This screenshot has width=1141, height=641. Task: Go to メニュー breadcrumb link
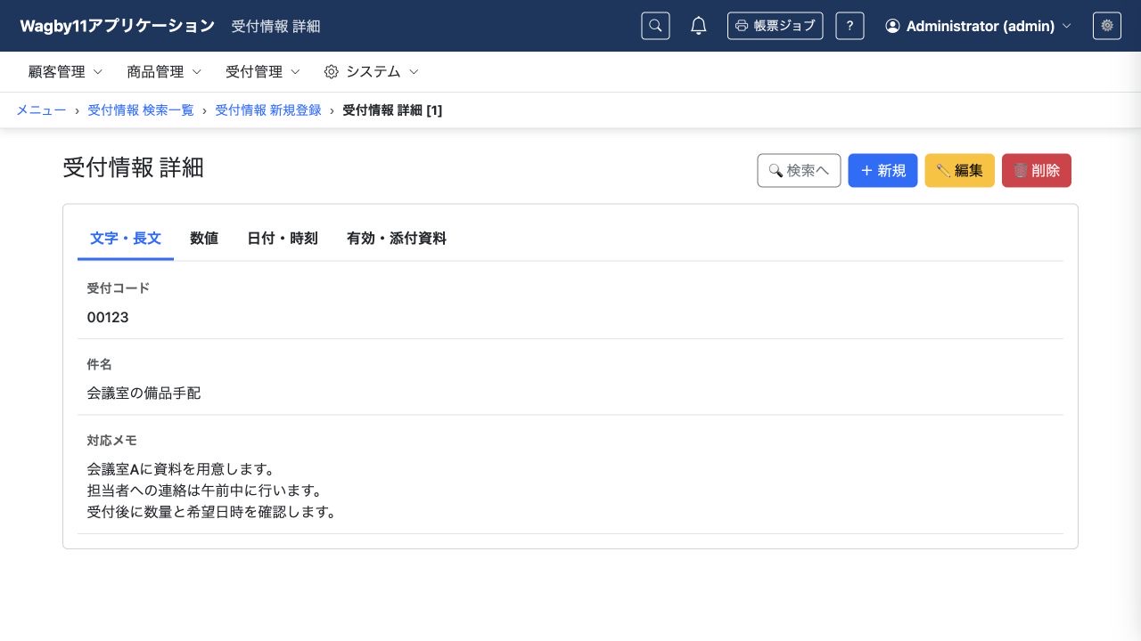pyautogui.click(x=41, y=110)
